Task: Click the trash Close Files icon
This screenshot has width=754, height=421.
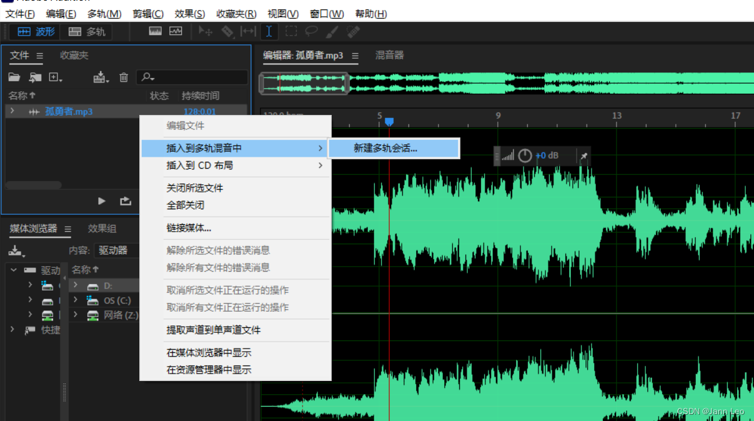Action: pos(124,77)
